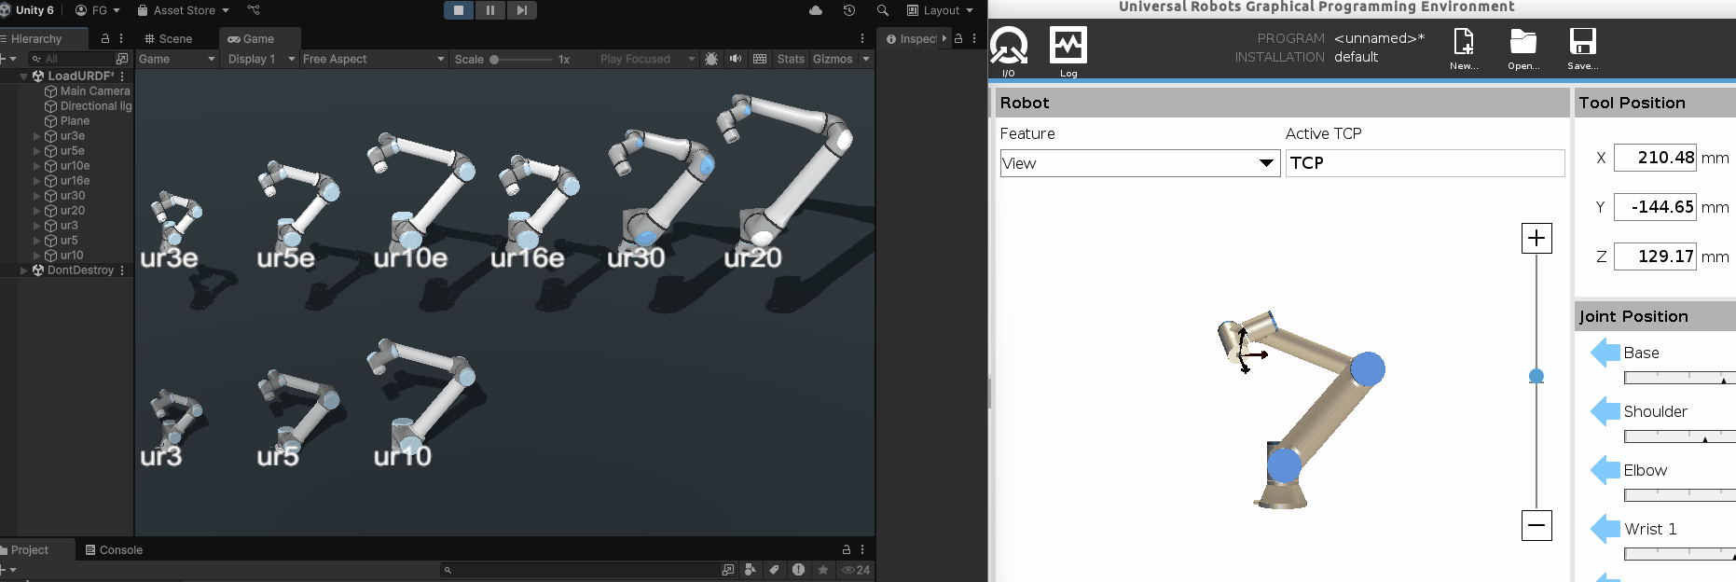Click the Project panel log alert icon
This screenshot has width=1736, height=582.
coord(798,570)
